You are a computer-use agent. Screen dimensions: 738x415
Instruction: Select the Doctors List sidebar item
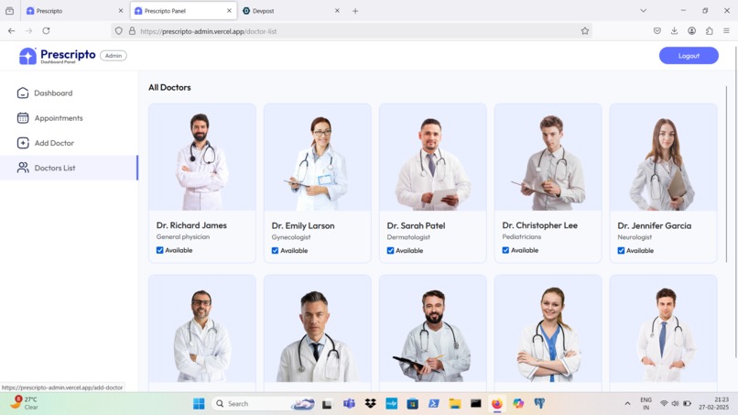[x=69, y=168]
